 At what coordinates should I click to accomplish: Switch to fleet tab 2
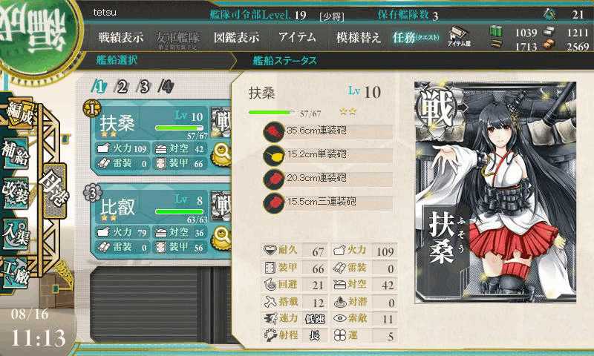(122, 87)
